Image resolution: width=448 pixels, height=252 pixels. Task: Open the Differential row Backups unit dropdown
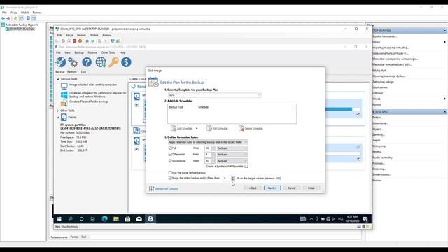coord(232,154)
